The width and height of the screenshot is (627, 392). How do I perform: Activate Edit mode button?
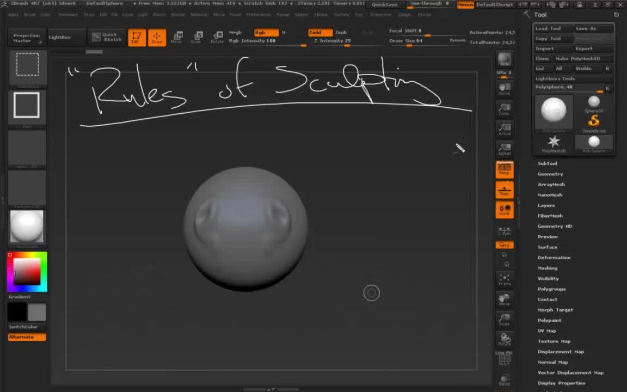(x=137, y=38)
